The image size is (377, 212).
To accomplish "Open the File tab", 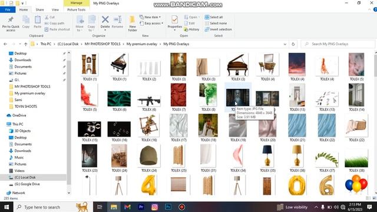I will (8, 10).
